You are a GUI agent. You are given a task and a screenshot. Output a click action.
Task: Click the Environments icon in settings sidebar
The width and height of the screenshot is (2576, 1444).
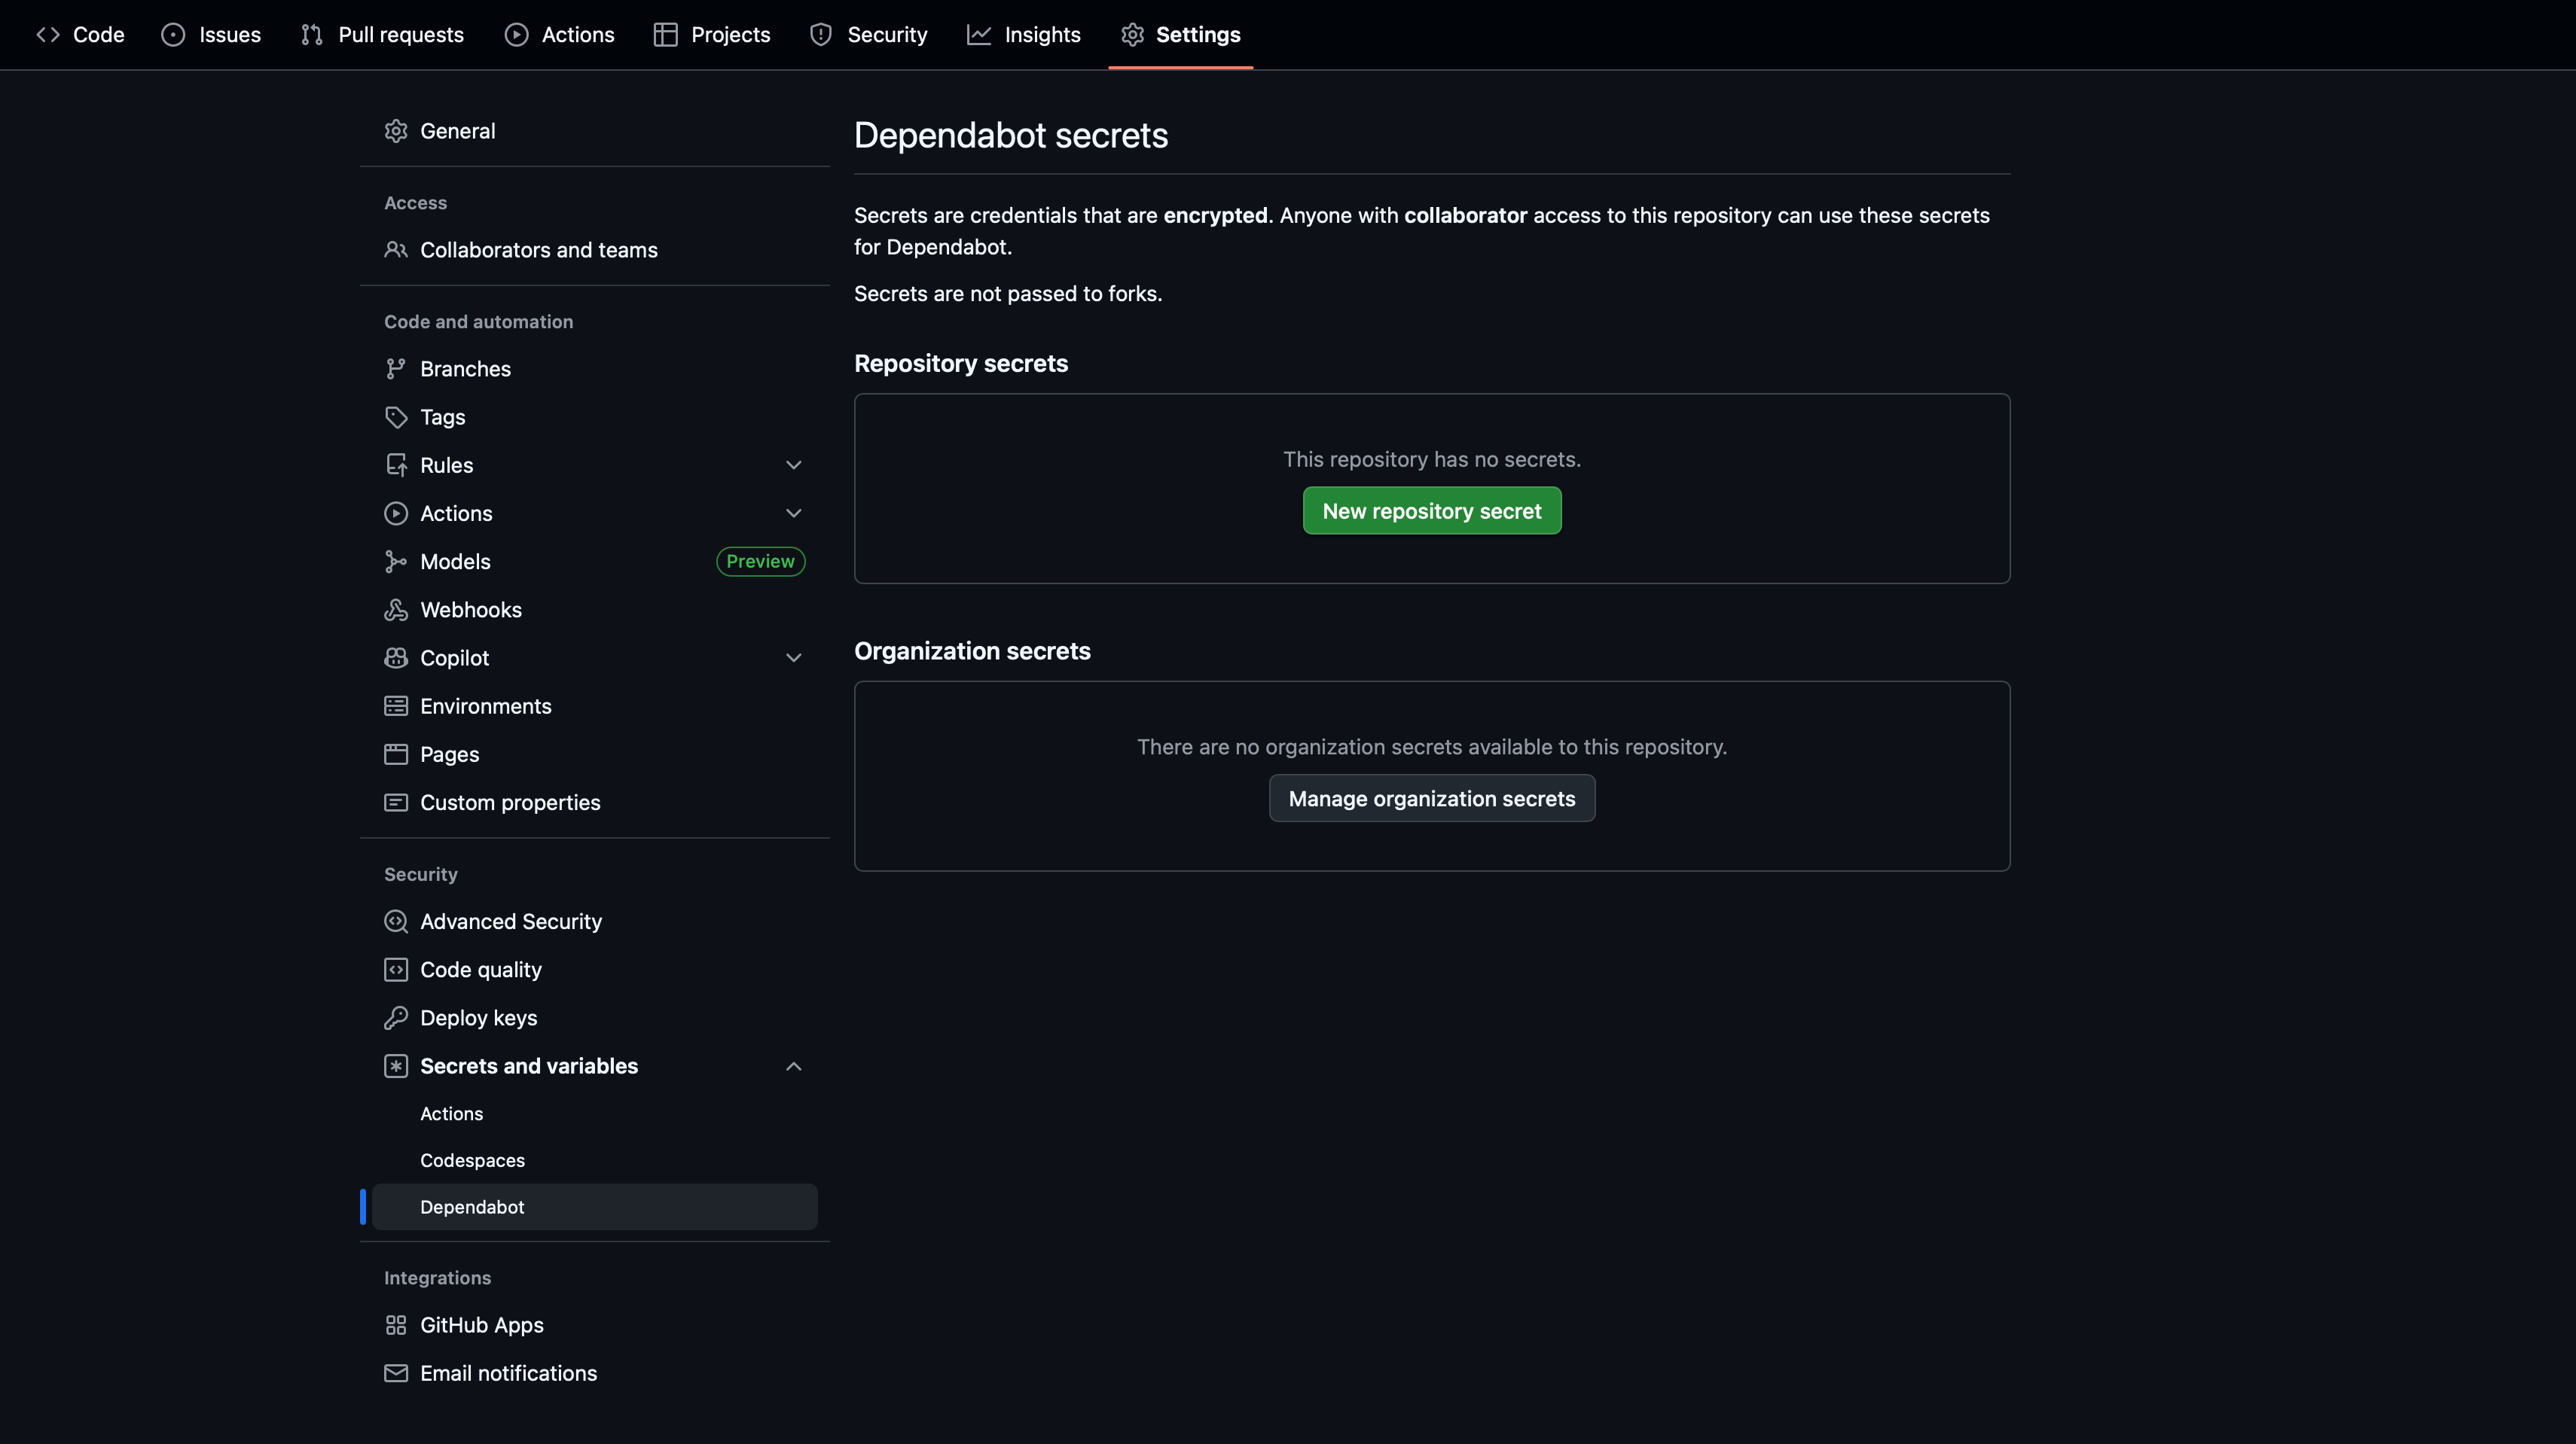pyautogui.click(x=396, y=705)
